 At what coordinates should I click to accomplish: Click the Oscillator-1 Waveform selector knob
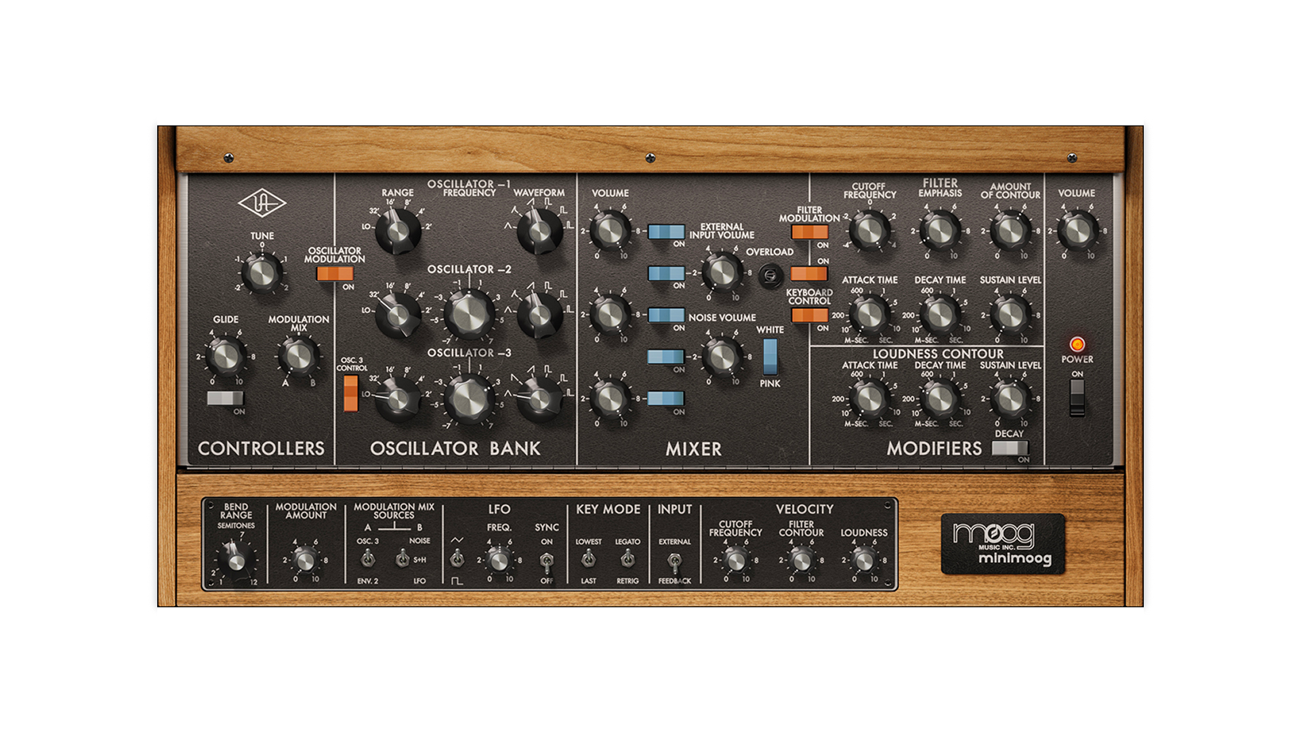click(x=539, y=230)
